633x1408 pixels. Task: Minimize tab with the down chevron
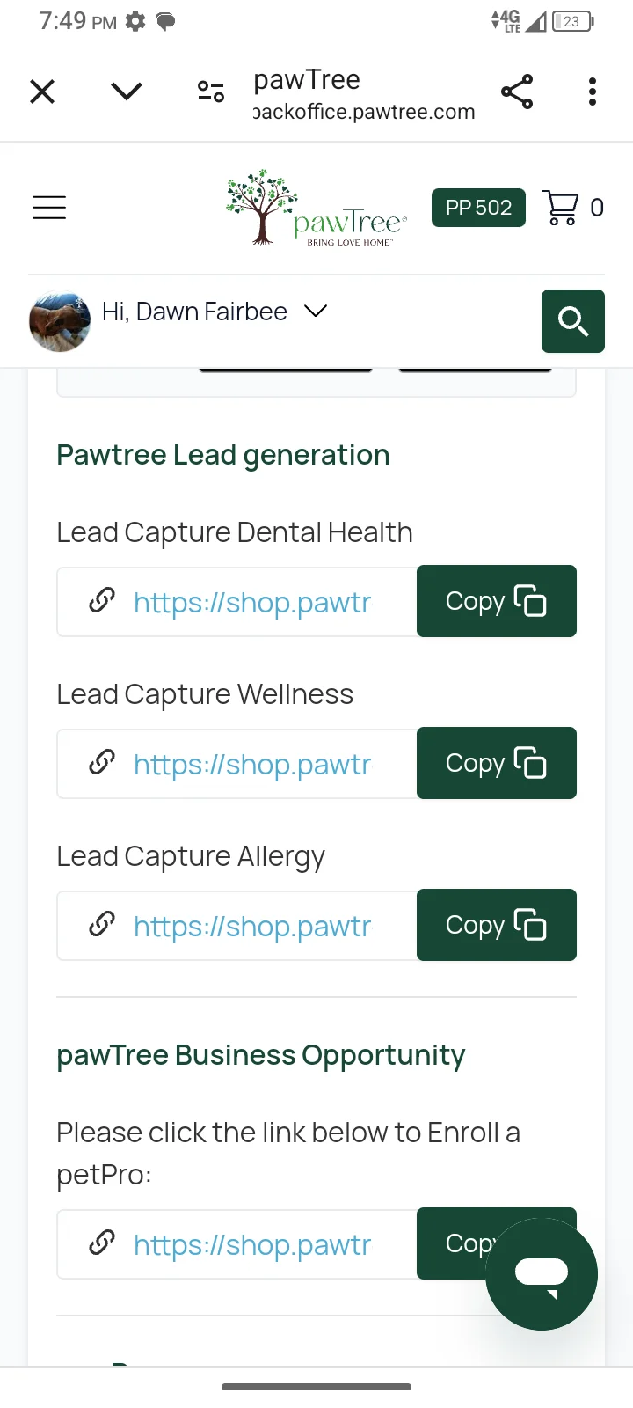pyautogui.click(x=127, y=92)
